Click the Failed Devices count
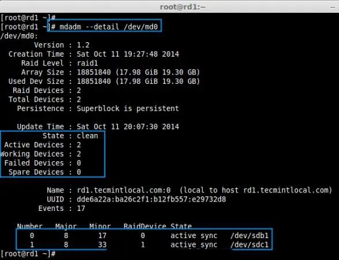The width and height of the screenshot is (339, 260). 79,163
